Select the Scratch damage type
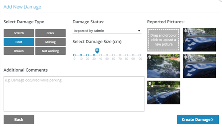 click(x=19, y=33)
